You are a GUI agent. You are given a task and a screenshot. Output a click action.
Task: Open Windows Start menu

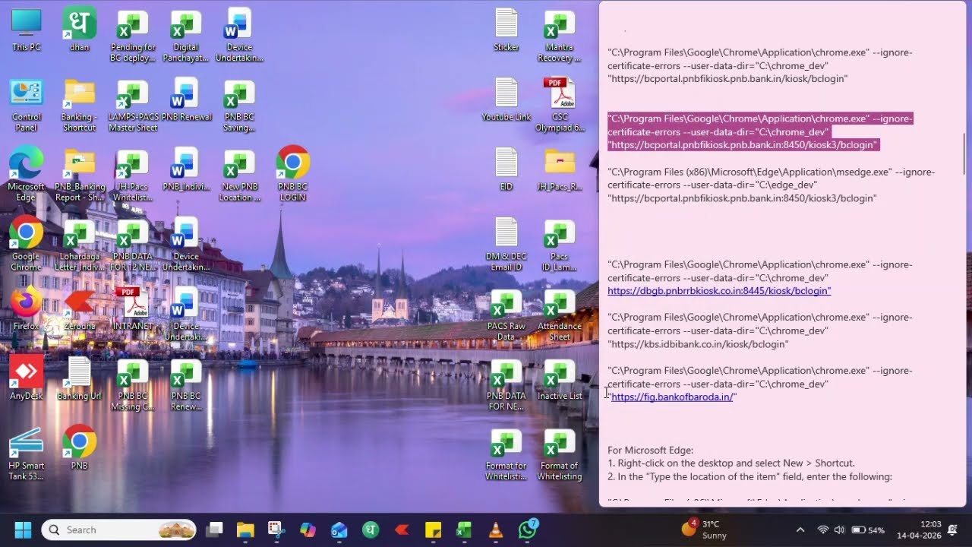click(23, 530)
